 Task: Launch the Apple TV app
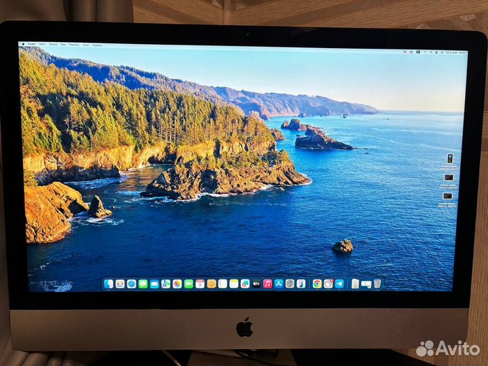(256, 284)
